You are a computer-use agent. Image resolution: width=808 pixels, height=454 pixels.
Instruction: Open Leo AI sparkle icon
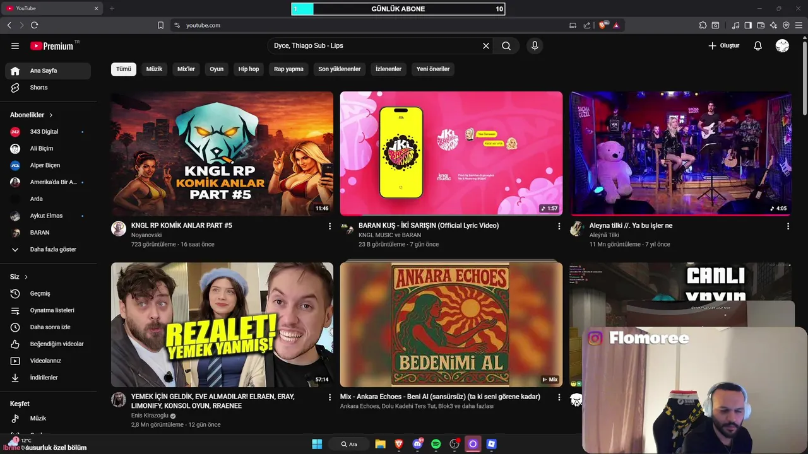coord(773,25)
